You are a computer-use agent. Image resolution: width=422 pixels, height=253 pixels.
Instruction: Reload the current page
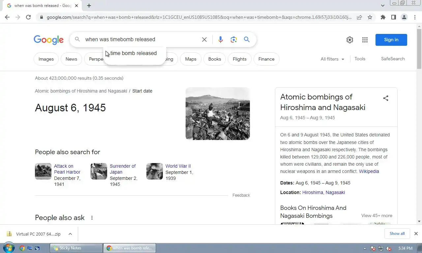[28, 17]
